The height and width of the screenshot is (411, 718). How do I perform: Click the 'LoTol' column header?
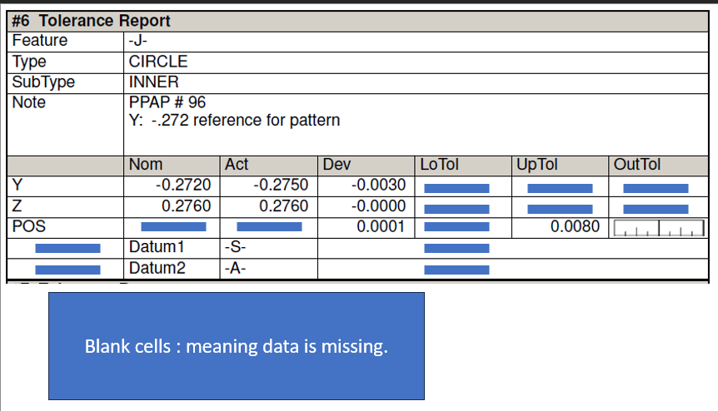click(x=440, y=165)
